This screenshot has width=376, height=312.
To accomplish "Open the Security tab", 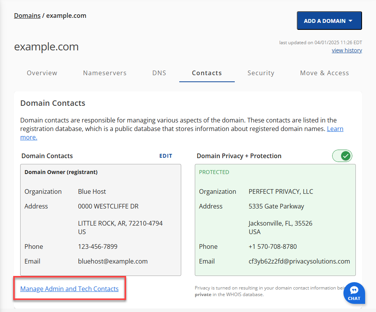I will pyautogui.click(x=261, y=73).
